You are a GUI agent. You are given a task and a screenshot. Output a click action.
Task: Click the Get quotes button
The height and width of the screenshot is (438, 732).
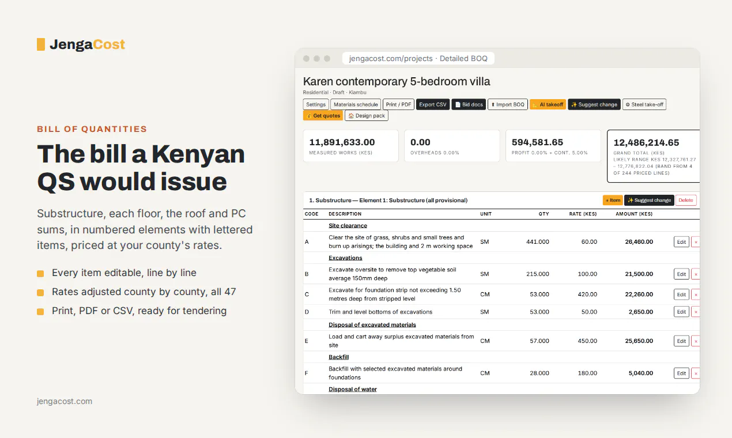(x=323, y=116)
